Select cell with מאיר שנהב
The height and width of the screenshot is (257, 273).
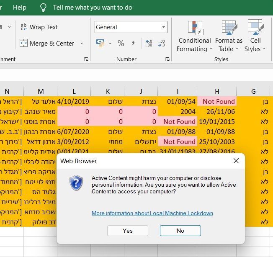pyautogui.click(x=41, y=111)
